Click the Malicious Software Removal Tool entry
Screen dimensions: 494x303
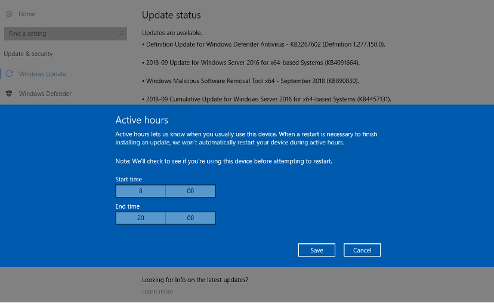coord(251,81)
